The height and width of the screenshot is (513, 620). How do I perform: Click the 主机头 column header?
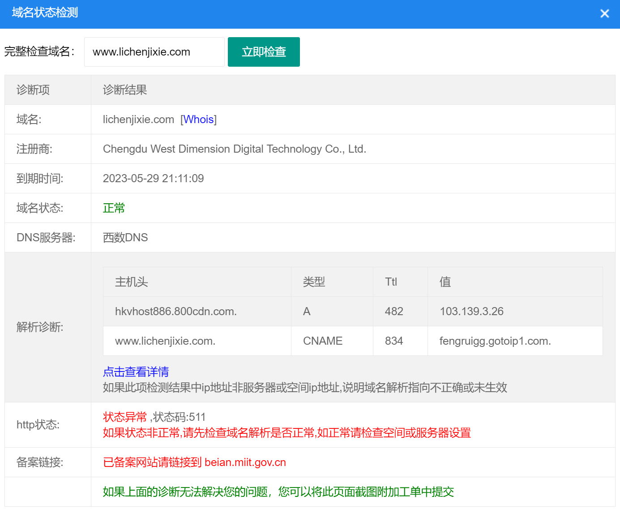(131, 282)
